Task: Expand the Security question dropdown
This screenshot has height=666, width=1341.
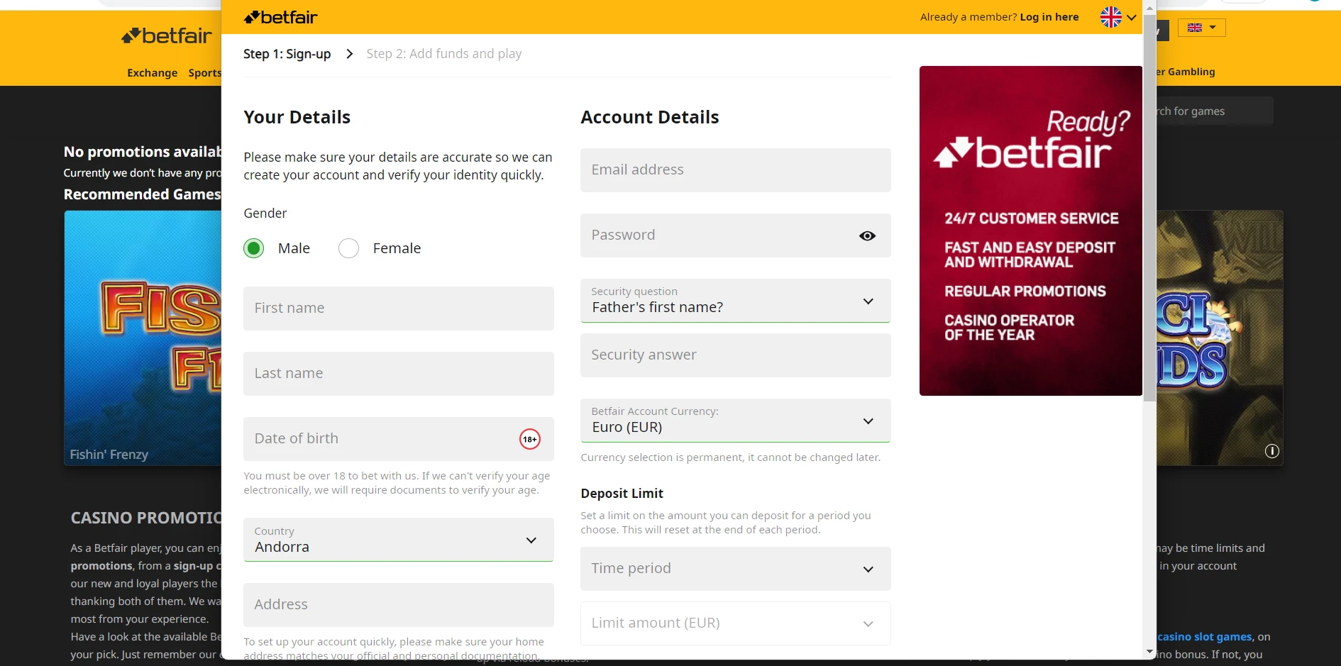Action: pyautogui.click(x=735, y=301)
